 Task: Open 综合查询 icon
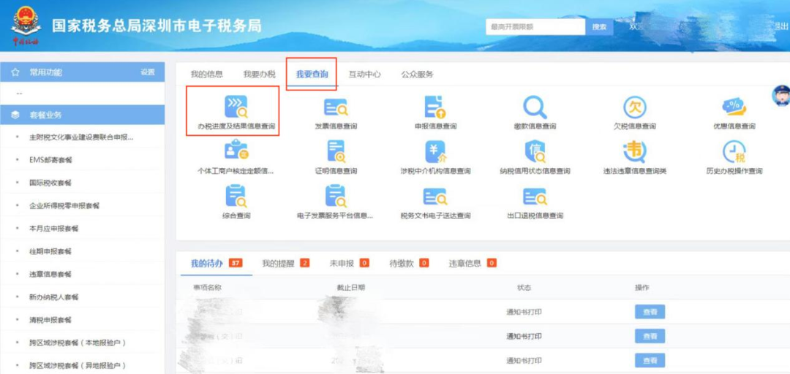click(x=236, y=196)
